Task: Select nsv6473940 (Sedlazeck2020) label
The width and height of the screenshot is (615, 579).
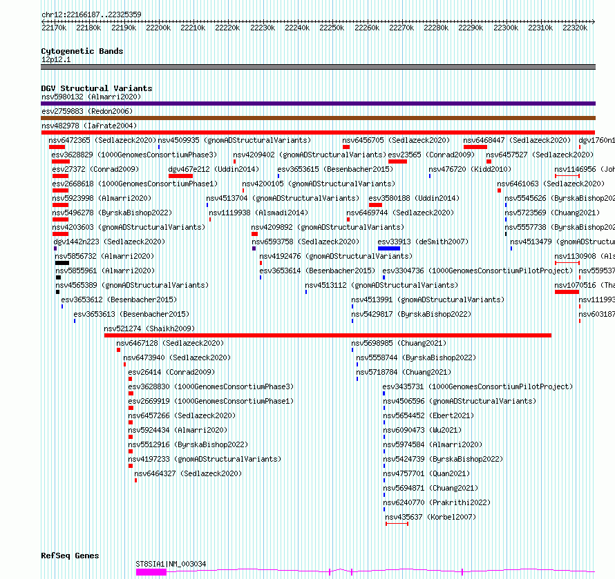Action: coord(178,357)
